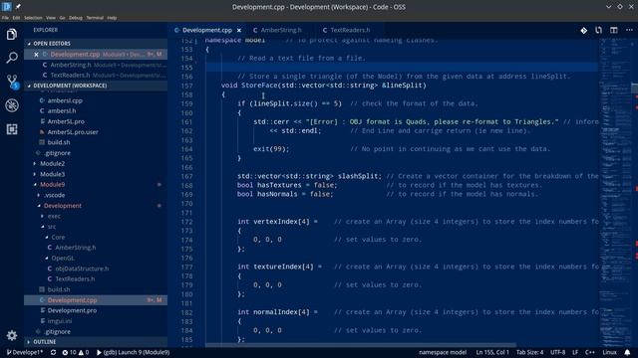Image resolution: width=638 pixels, height=358 pixels.
Task: Open AmberSL.pro in the file tree
Action: pos(96,121)
